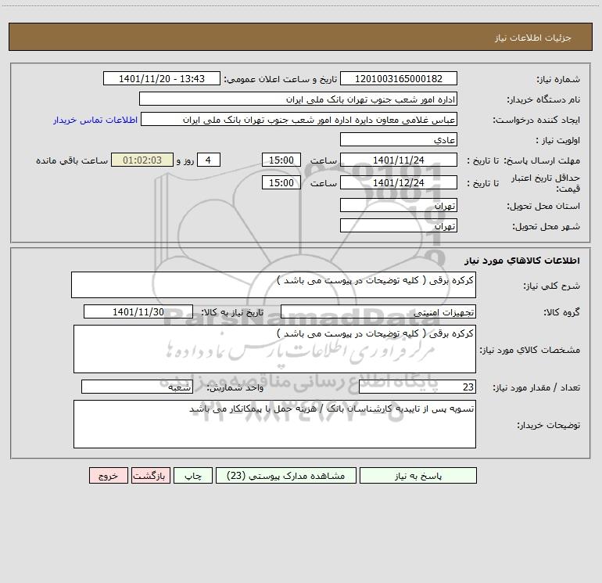Select the شماره نیاز number field
Viewport: 602px width, 583px height.
(x=399, y=78)
